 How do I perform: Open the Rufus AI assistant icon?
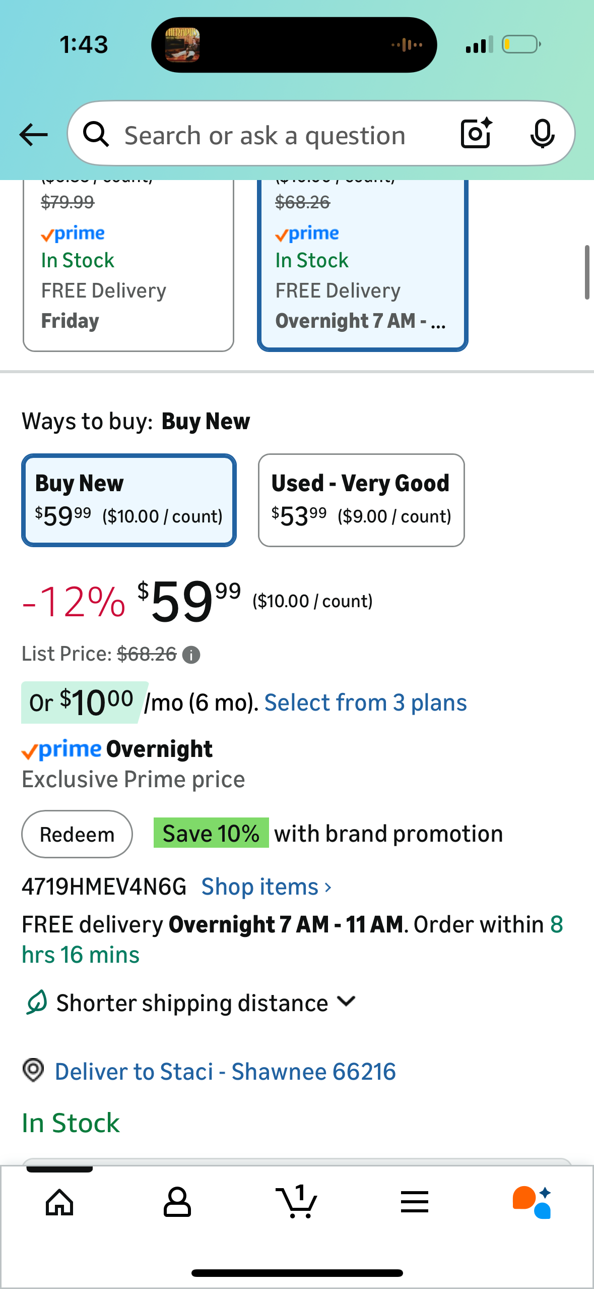click(x=532, y=1202)
